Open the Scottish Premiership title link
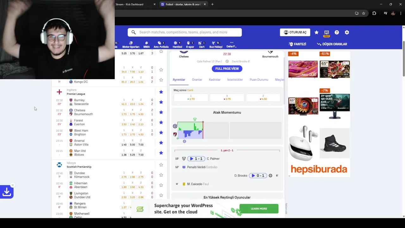 click(79, 167)
